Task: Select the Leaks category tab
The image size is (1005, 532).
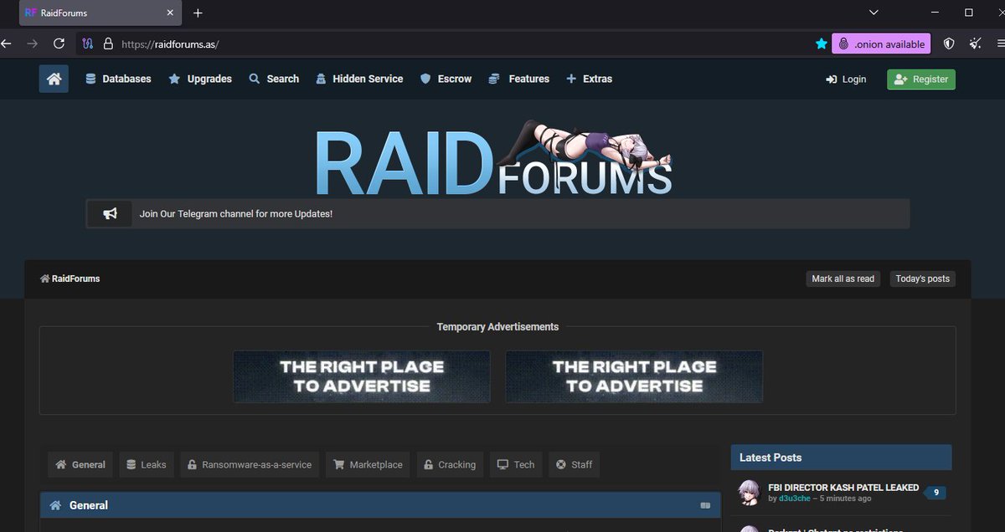Action: pyautogui.click(x=147, y=465)
